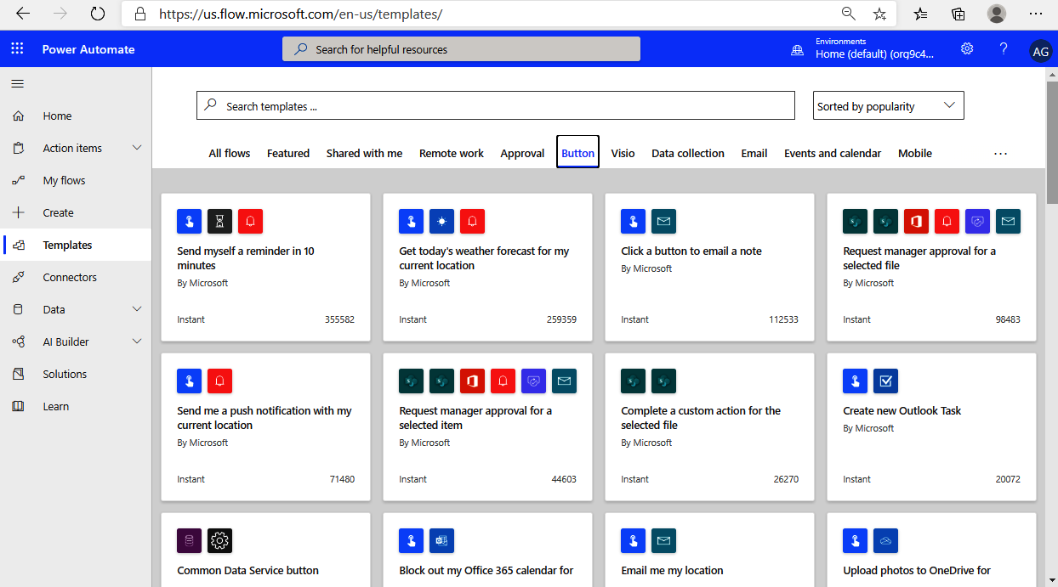This screenshot has width=1058, height=587.
Task: Expand the Action items submenu chevron
Action: point(137,148)
